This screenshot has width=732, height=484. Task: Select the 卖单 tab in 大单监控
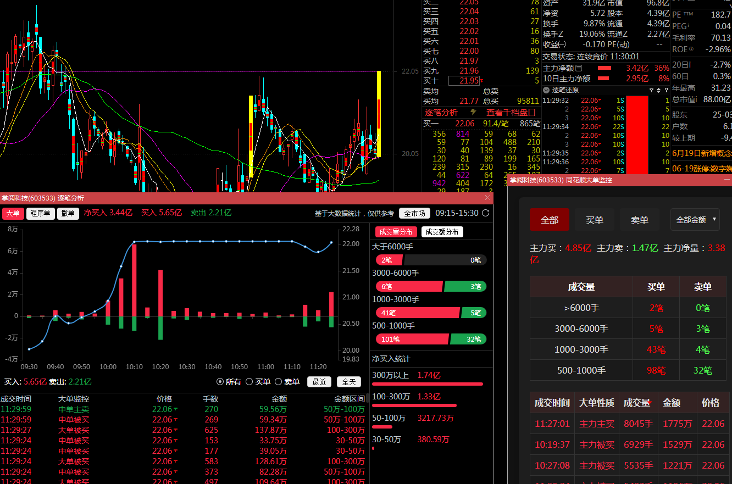[x=639, y=220]
